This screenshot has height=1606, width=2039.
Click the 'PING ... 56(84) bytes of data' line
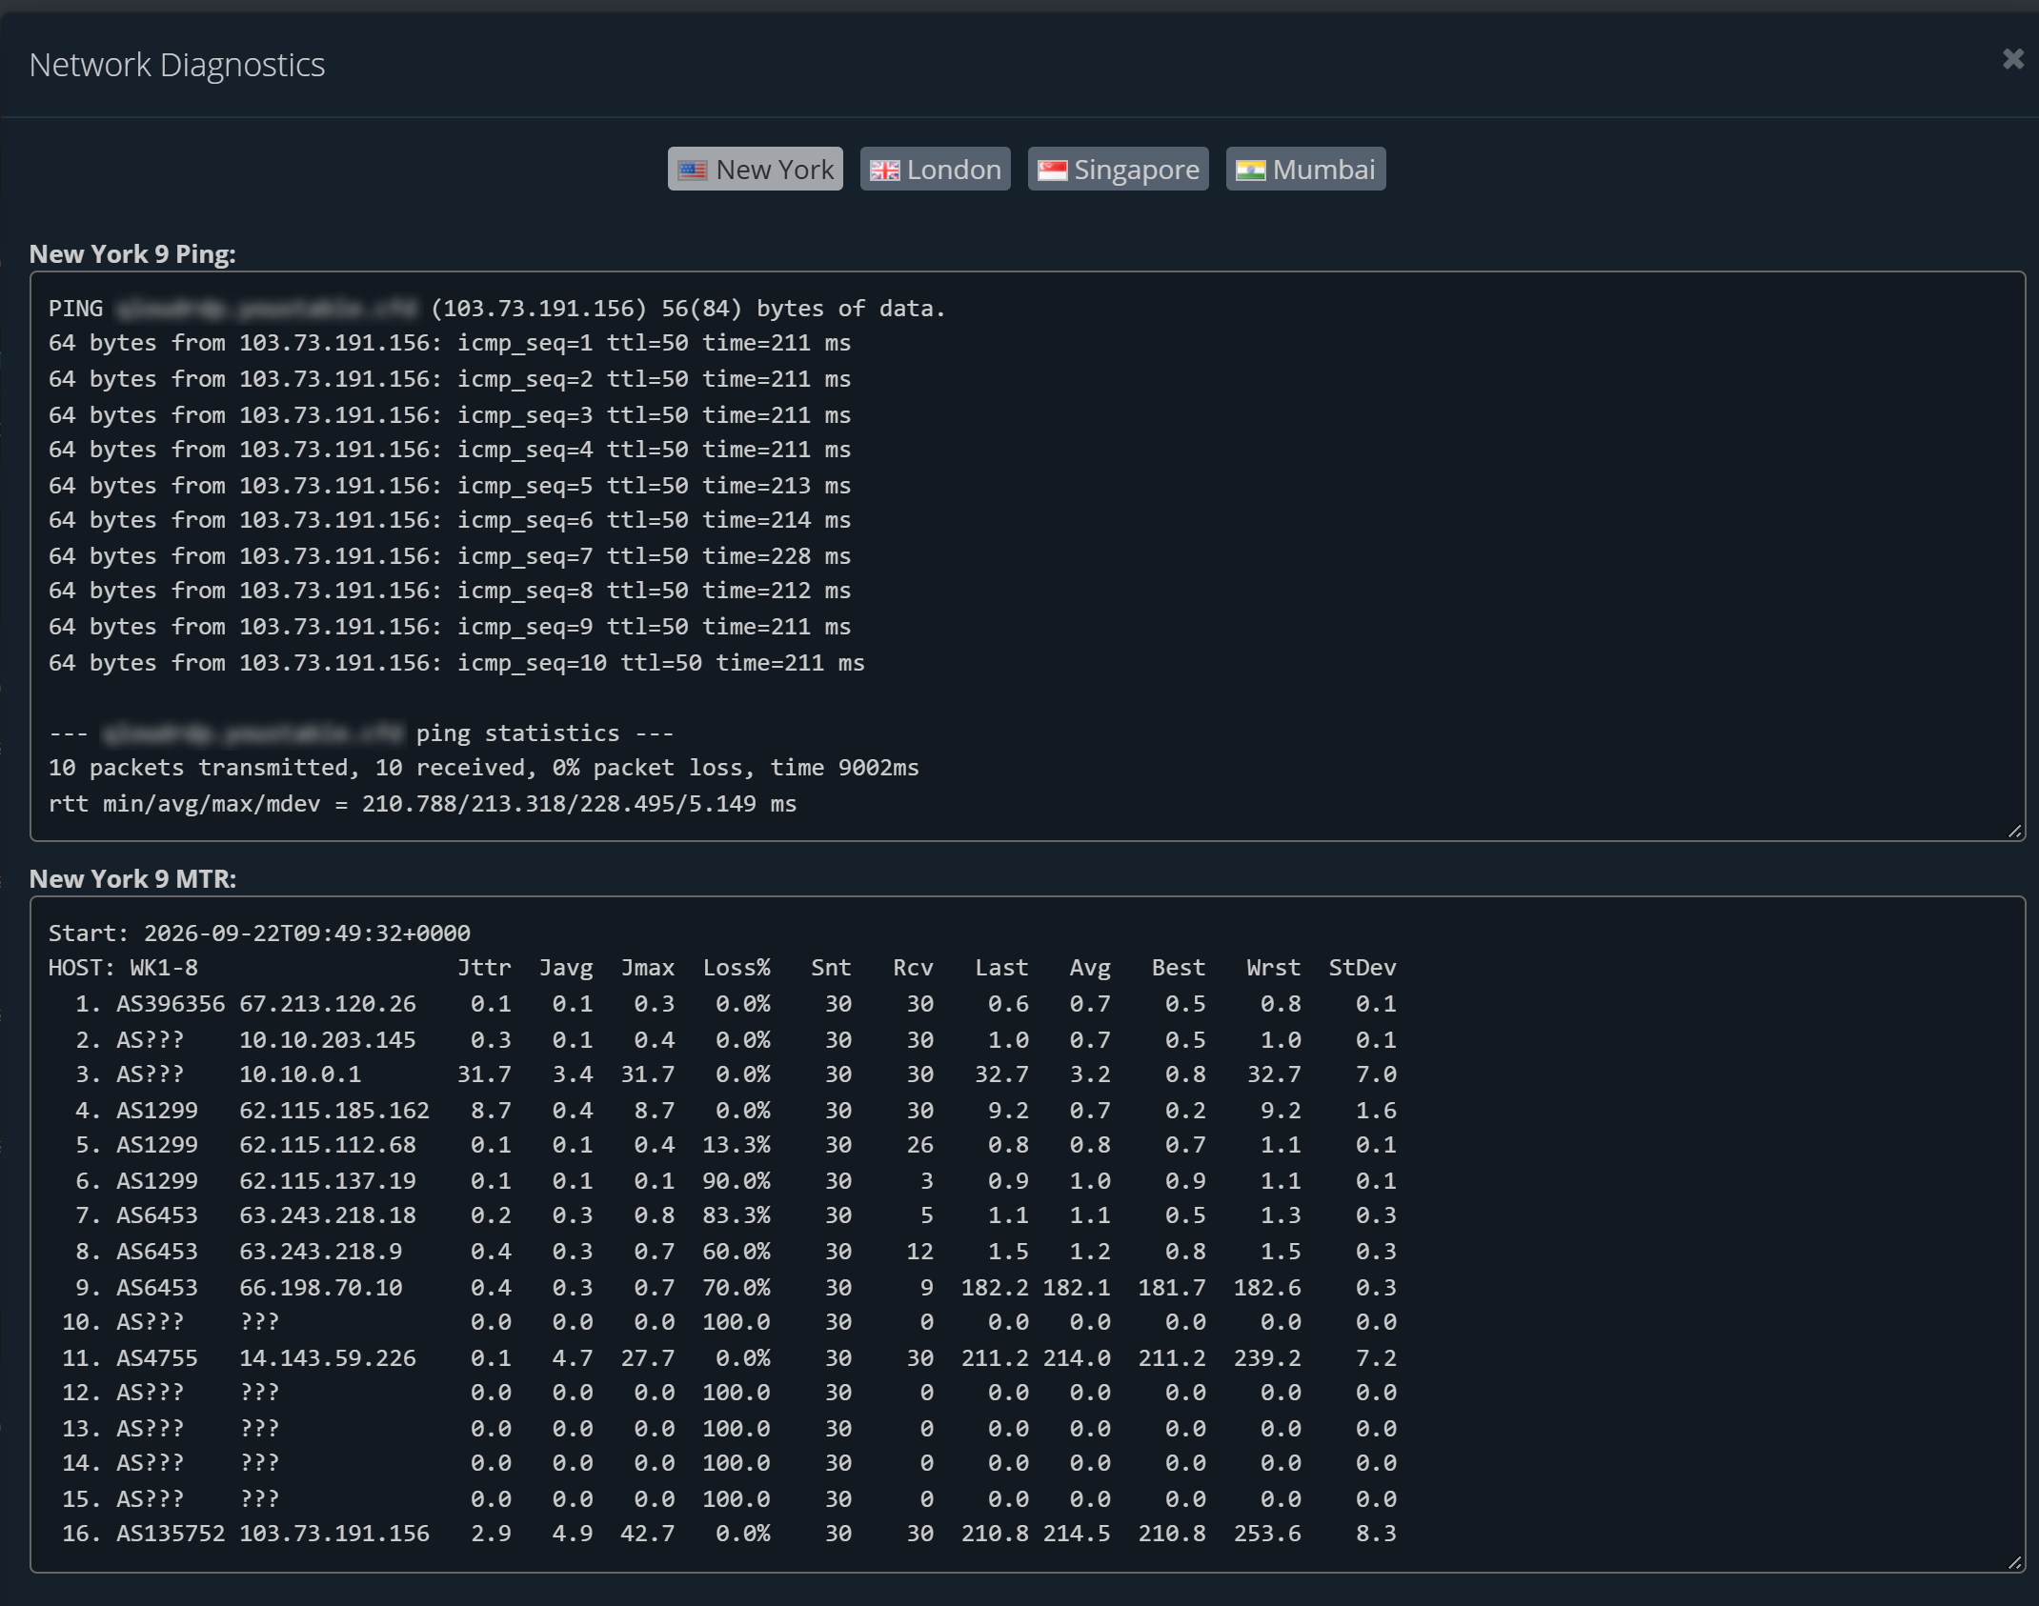(x=496, y=308)
